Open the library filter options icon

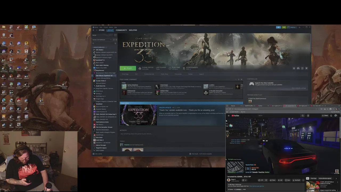[x=115, y=43]
